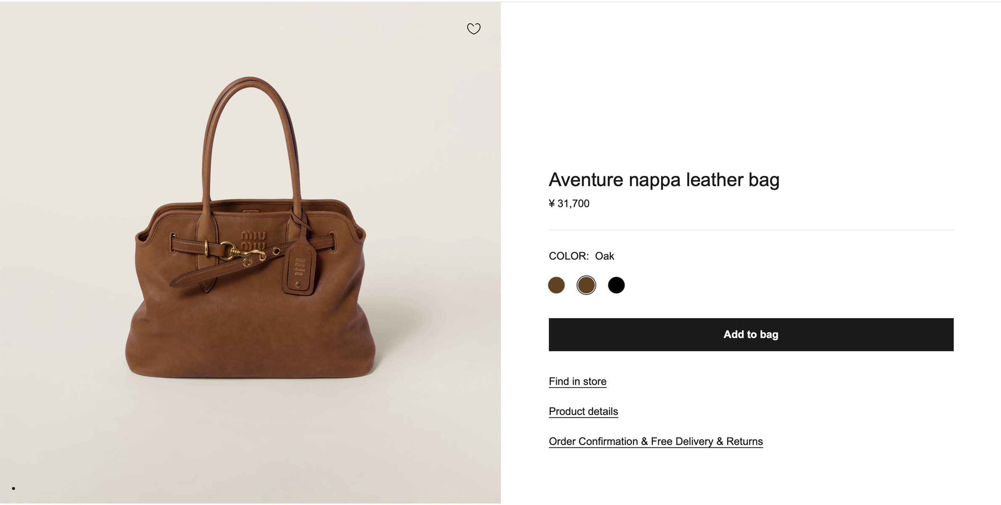Click the COLOR: label
The width and height of the screenshot is (1001, 505).
pos(568,256)
